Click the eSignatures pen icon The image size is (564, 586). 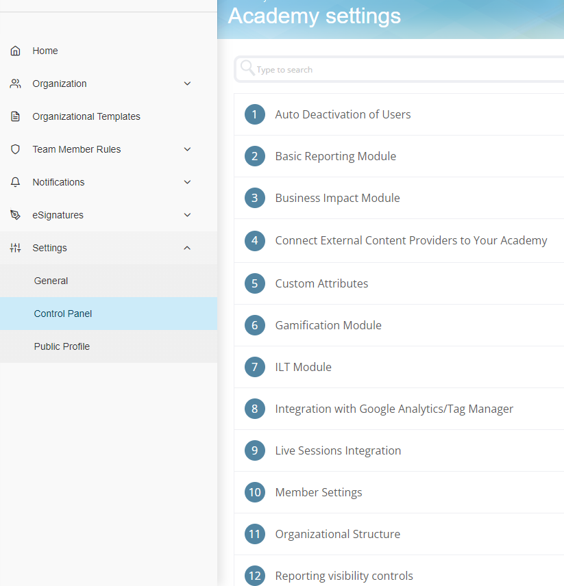tap(15, 215)
